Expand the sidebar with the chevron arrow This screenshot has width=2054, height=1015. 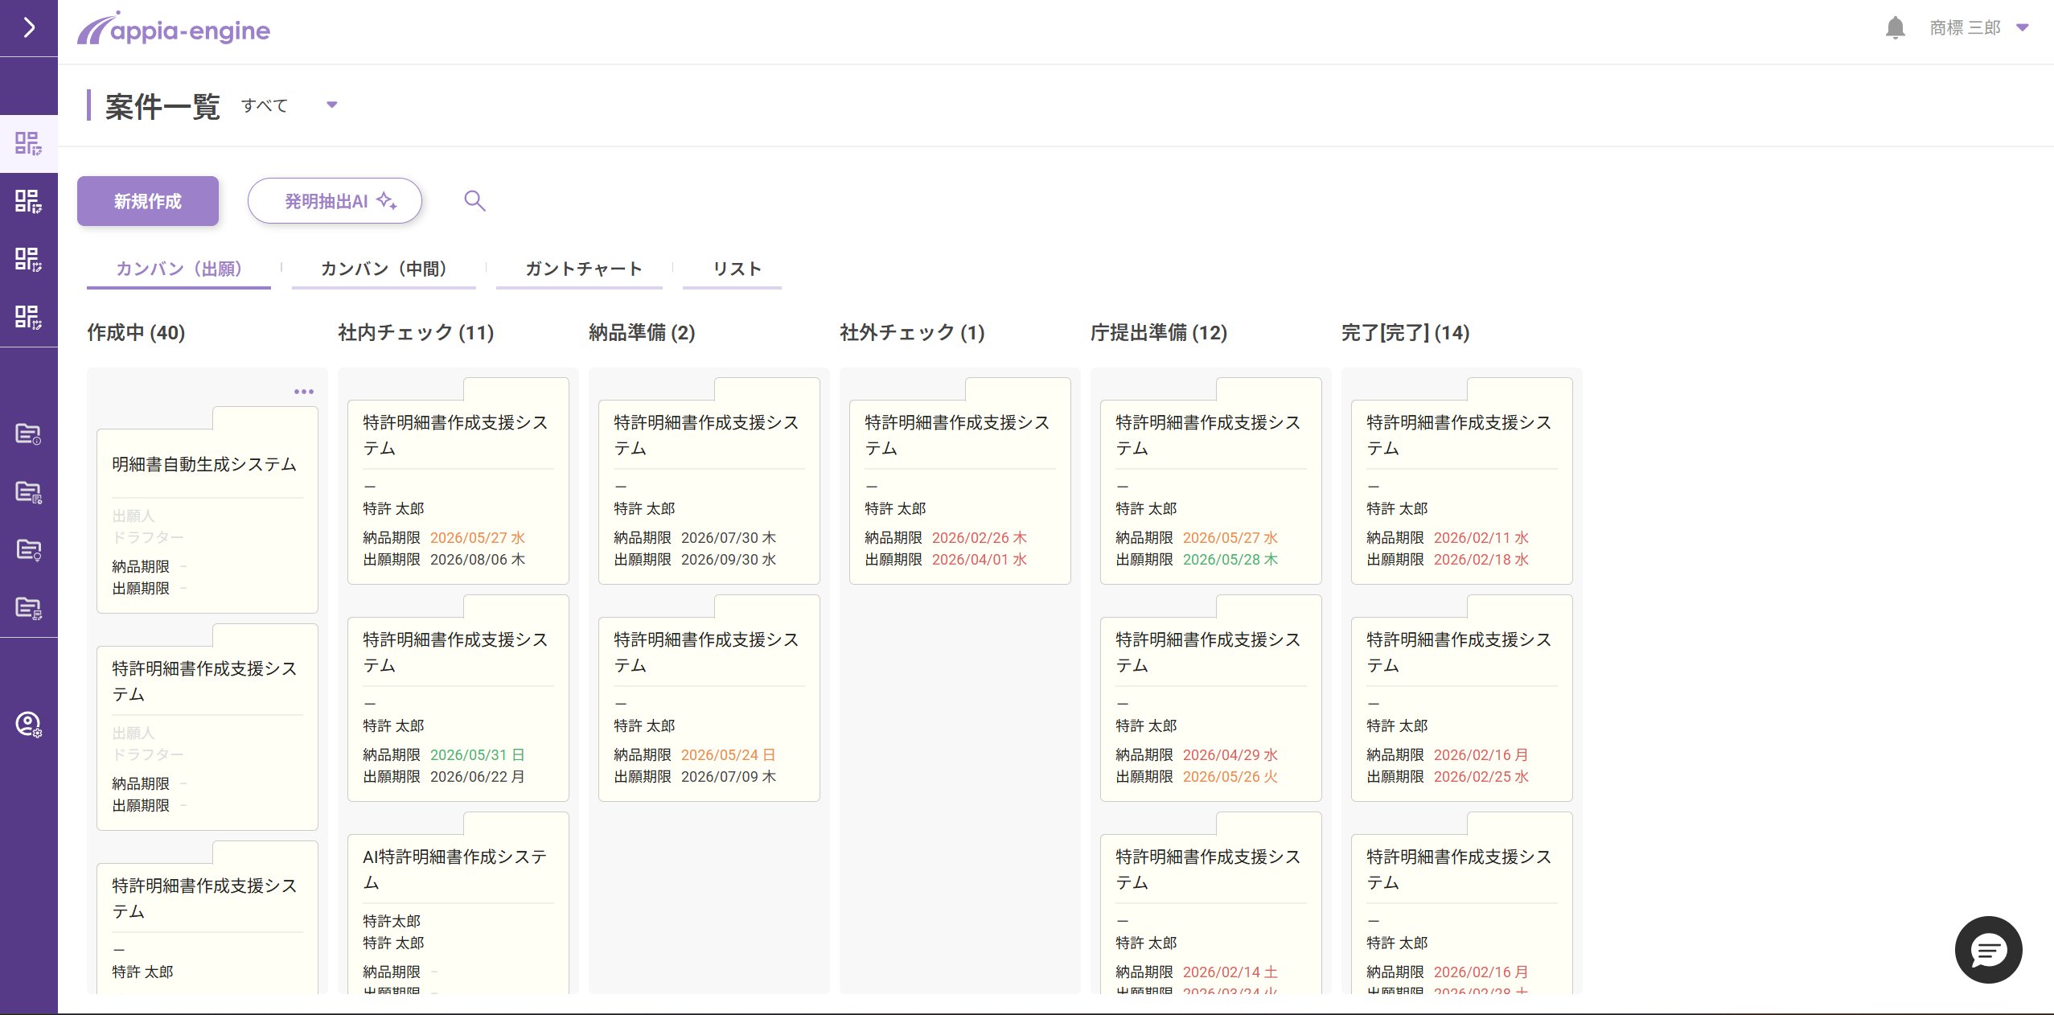[x=29, y=28]
